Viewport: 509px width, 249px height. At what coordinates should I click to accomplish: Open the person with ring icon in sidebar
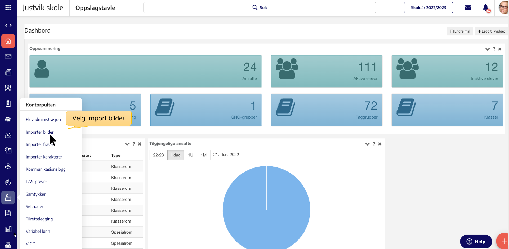pos(8,166)
